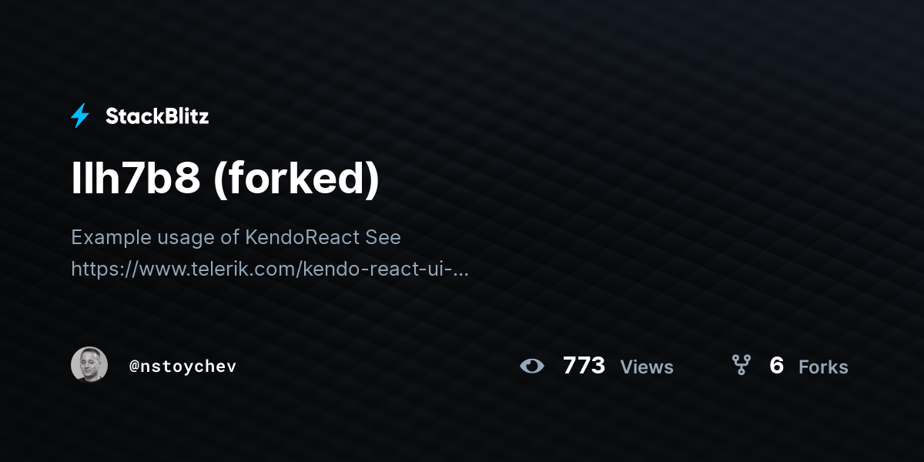Click the 6 forks count number
This screenshot has height=462, width=924.
(x=776, y=366)
